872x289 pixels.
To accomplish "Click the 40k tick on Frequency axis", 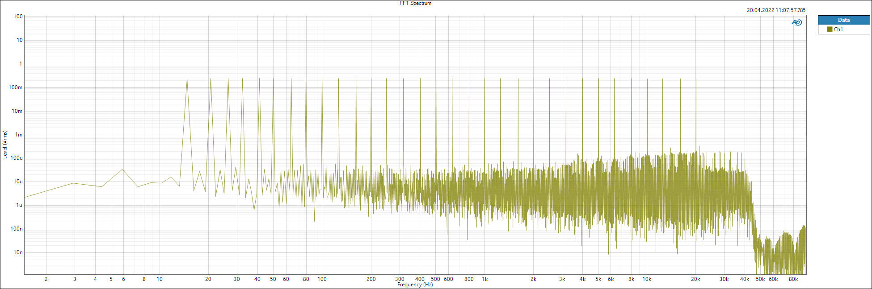I will click(745, 279).
